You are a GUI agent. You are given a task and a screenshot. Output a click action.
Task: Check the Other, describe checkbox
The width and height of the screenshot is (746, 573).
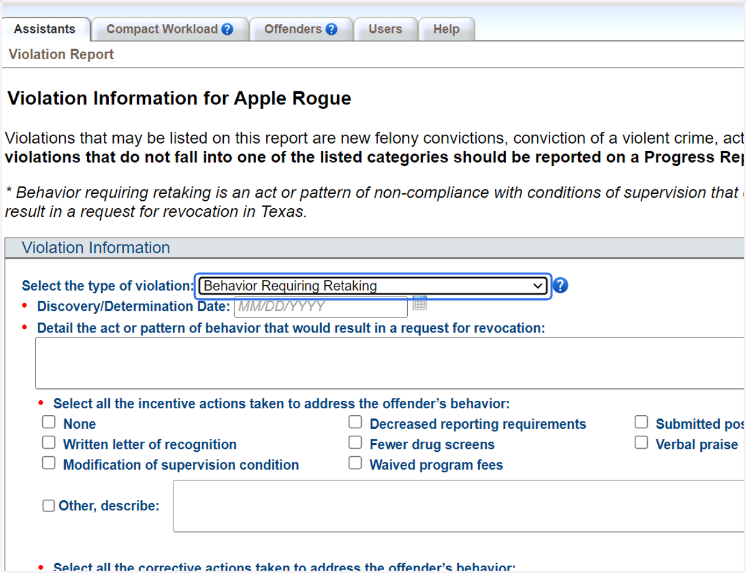point(48,506)
